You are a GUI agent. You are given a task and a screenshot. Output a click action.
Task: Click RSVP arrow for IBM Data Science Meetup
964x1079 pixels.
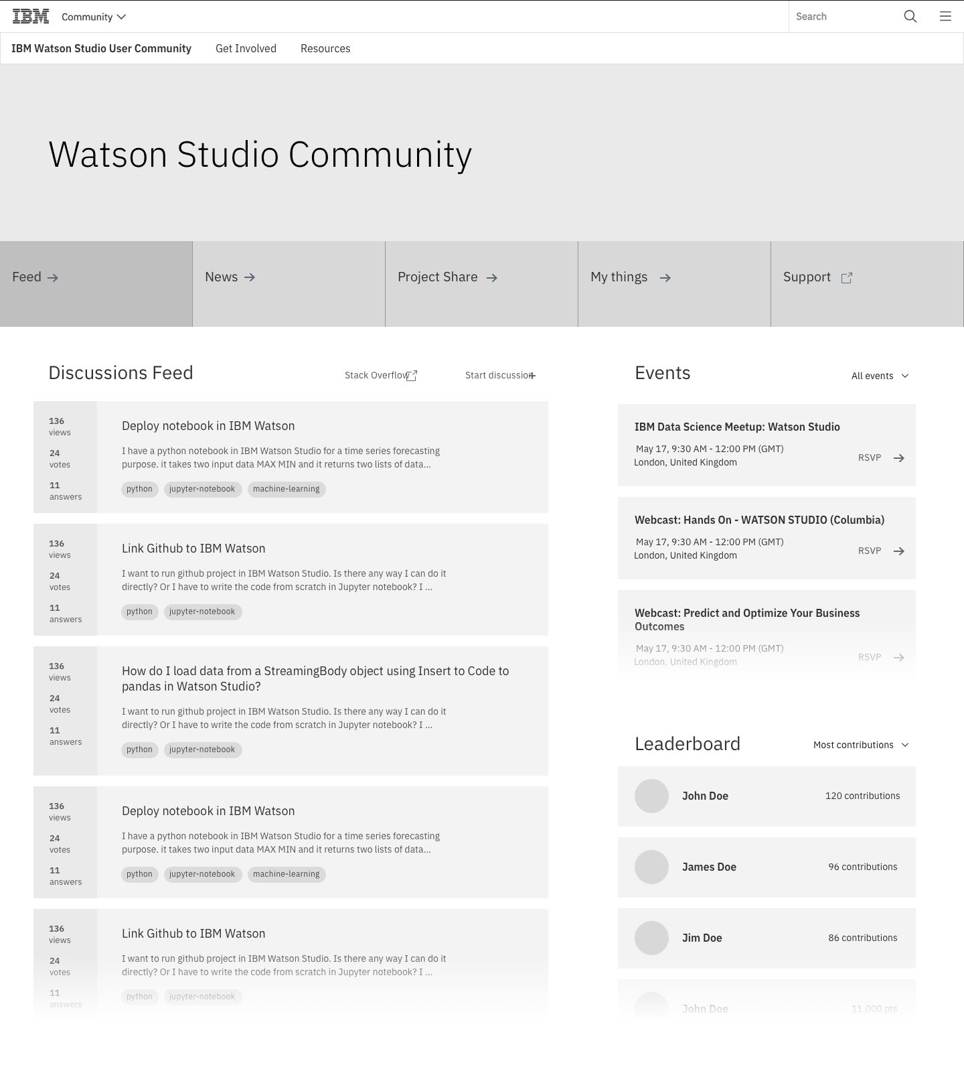(899, 458)
